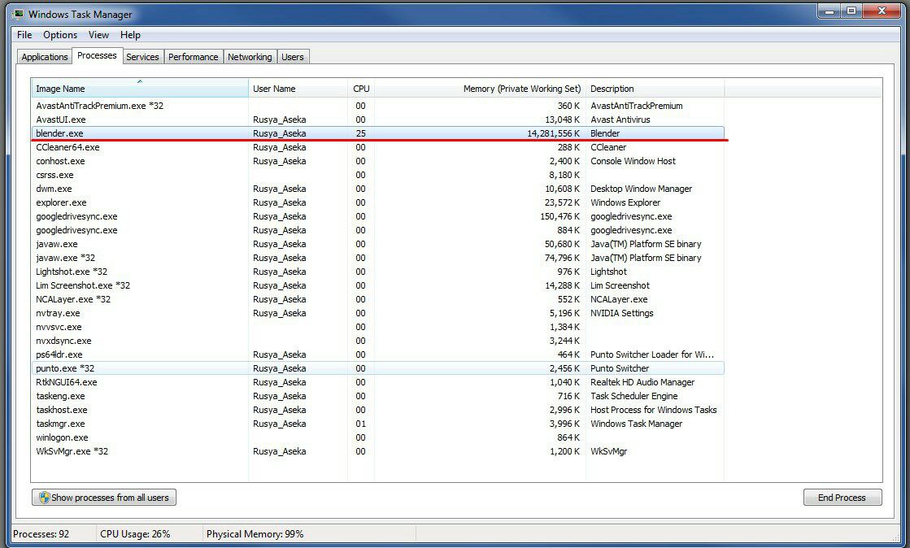Click the End Process button

pyautogui.click(x=843, y=498)
